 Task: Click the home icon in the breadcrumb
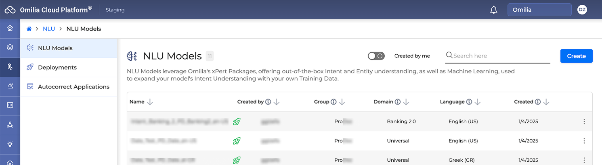[x=29, y=29]
